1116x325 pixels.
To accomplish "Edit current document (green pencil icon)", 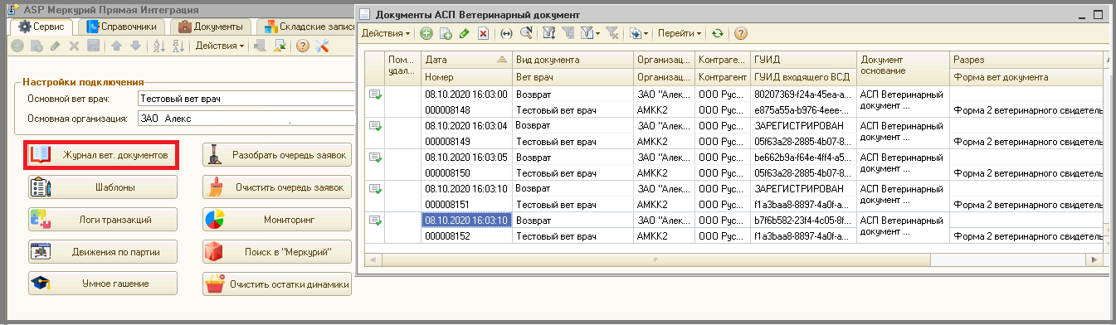I will (x=465, y=33).
